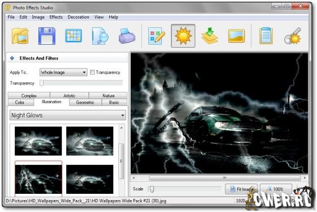Click the 100% zoom button
317x212 pixels.
276,189
